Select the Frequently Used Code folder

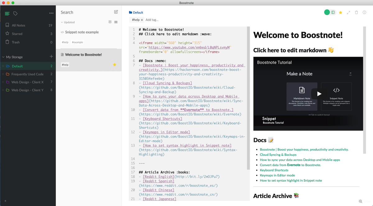(27, 74)
